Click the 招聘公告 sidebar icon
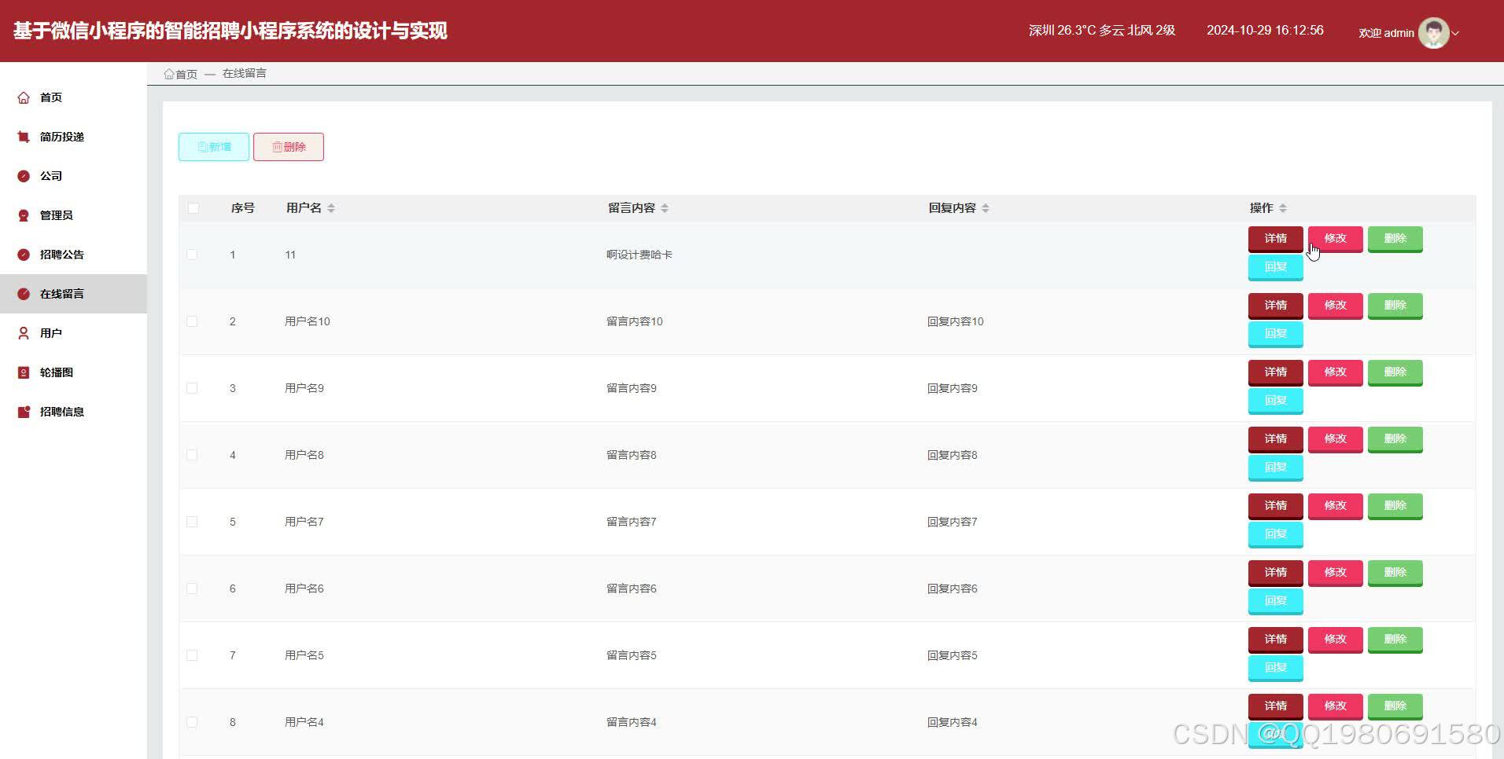This screenshot has height=759, width=1504. coord(24,255)
